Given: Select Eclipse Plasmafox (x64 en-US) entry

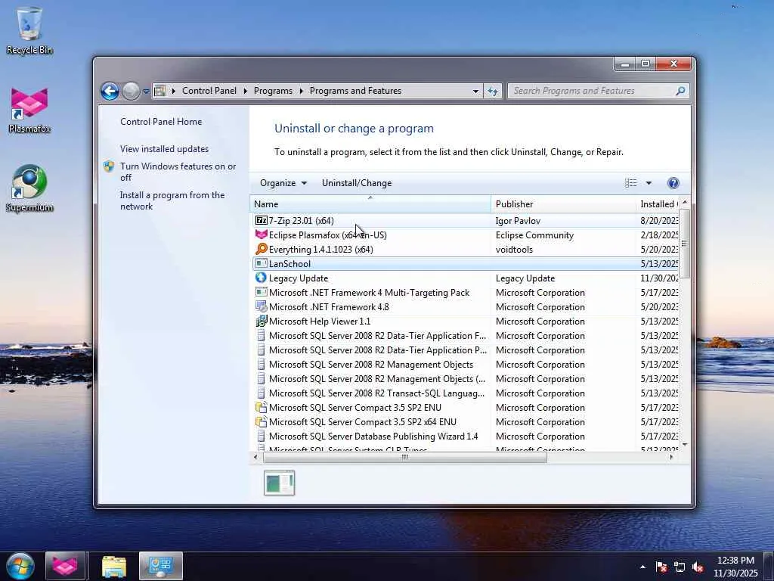Looking at the screenshot, I should (x=465, y=235).
